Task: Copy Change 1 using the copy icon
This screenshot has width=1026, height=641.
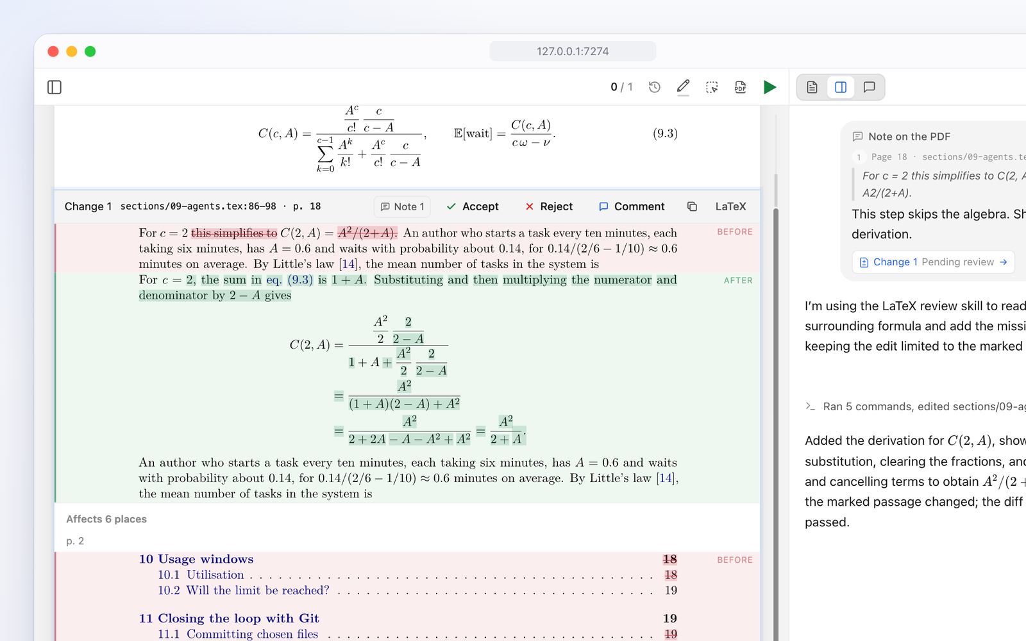Action: point(692,206)
